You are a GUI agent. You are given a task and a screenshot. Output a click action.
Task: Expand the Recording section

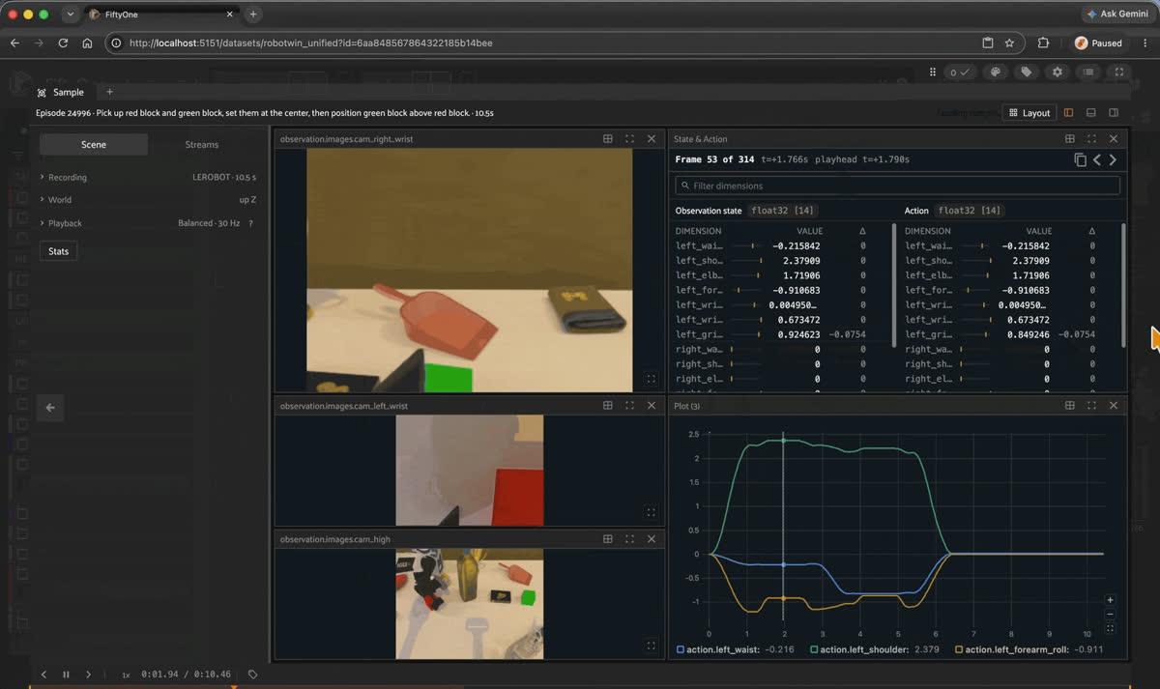tap(148, 178)
